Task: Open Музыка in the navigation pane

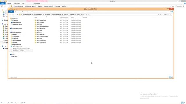Action: click(15, 42)
